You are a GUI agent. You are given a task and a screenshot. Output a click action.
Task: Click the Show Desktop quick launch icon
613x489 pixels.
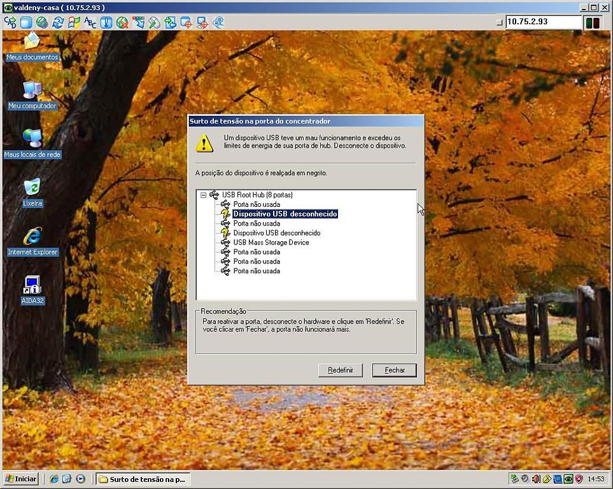pyautogui.click(x=67, y=479)
